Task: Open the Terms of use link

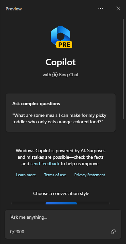Action: pos(55,175)
